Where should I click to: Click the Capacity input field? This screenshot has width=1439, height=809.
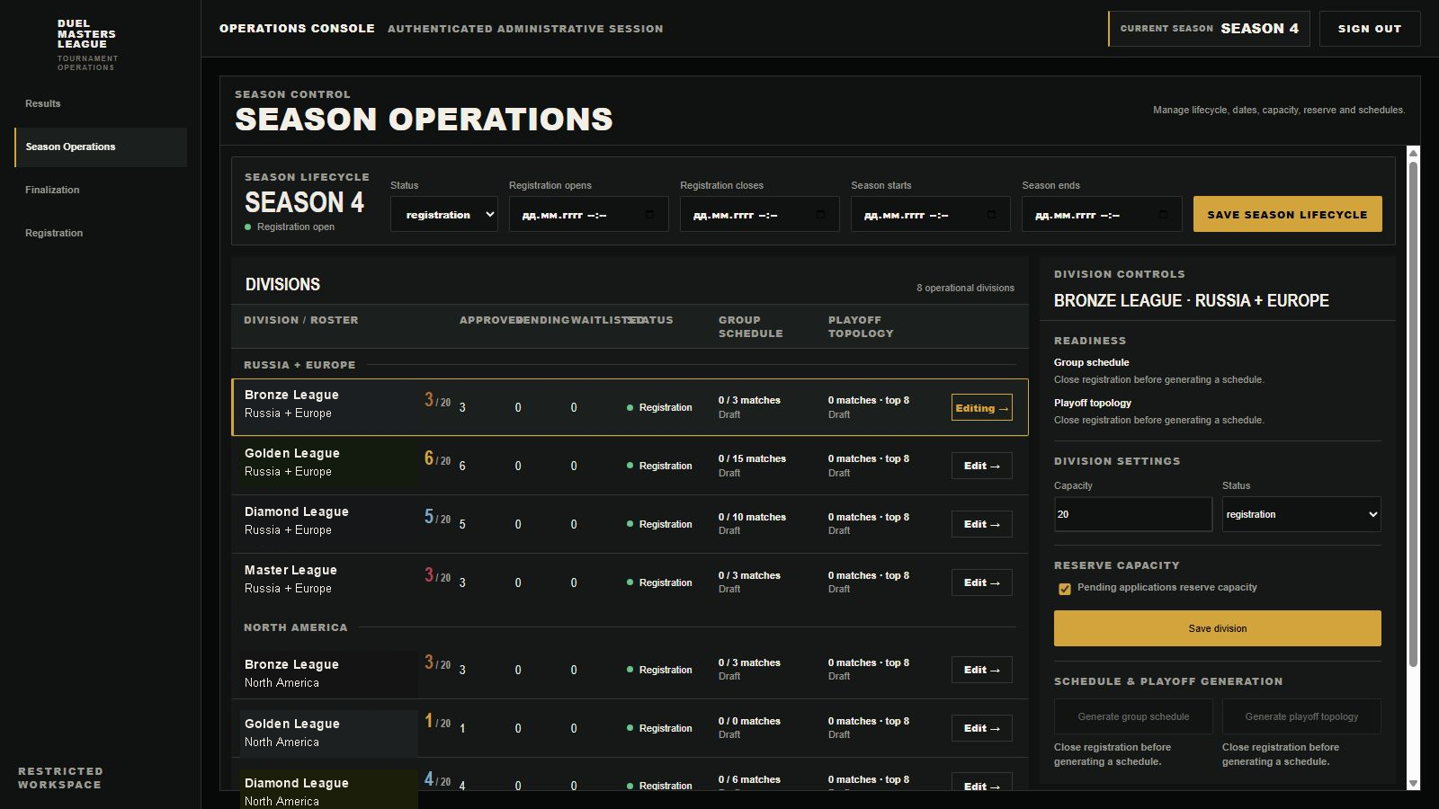(1133, 514)
